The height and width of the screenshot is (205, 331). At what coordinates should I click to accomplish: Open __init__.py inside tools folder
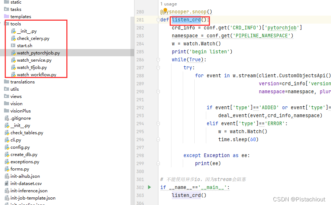(x=27, y=31)
